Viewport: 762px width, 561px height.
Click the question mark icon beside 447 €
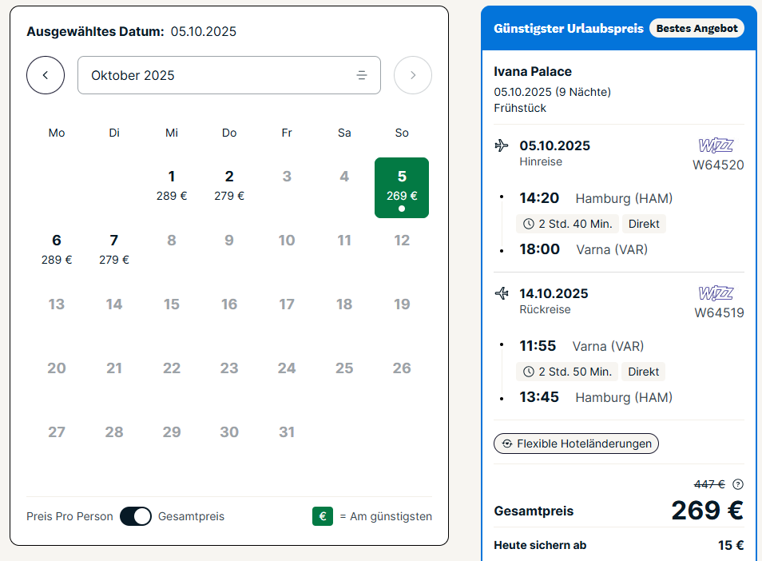pyautogui.click(x=738, y=483)
